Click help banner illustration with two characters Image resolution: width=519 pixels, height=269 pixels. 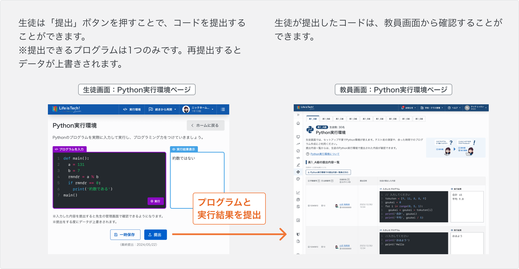456,148
